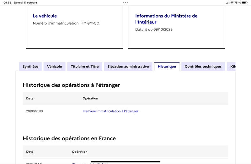Tap the home indicator bar at bottom

(125, 162)
